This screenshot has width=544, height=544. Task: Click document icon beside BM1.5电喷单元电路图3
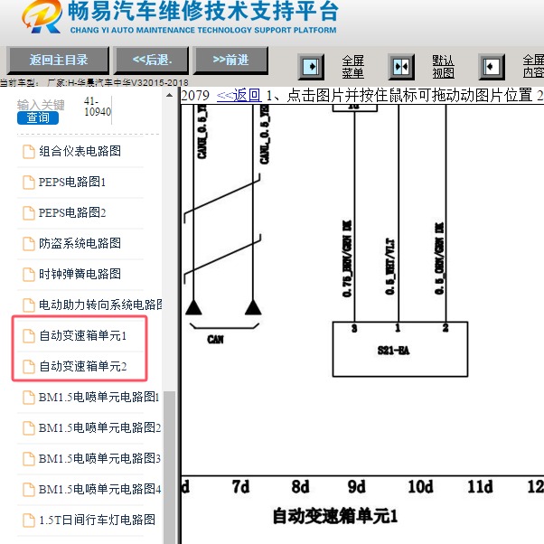click(29, 459)
